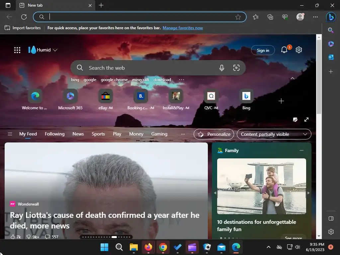Open Bing quick link tile
340x255 pixels.
(x=246, y=100)
